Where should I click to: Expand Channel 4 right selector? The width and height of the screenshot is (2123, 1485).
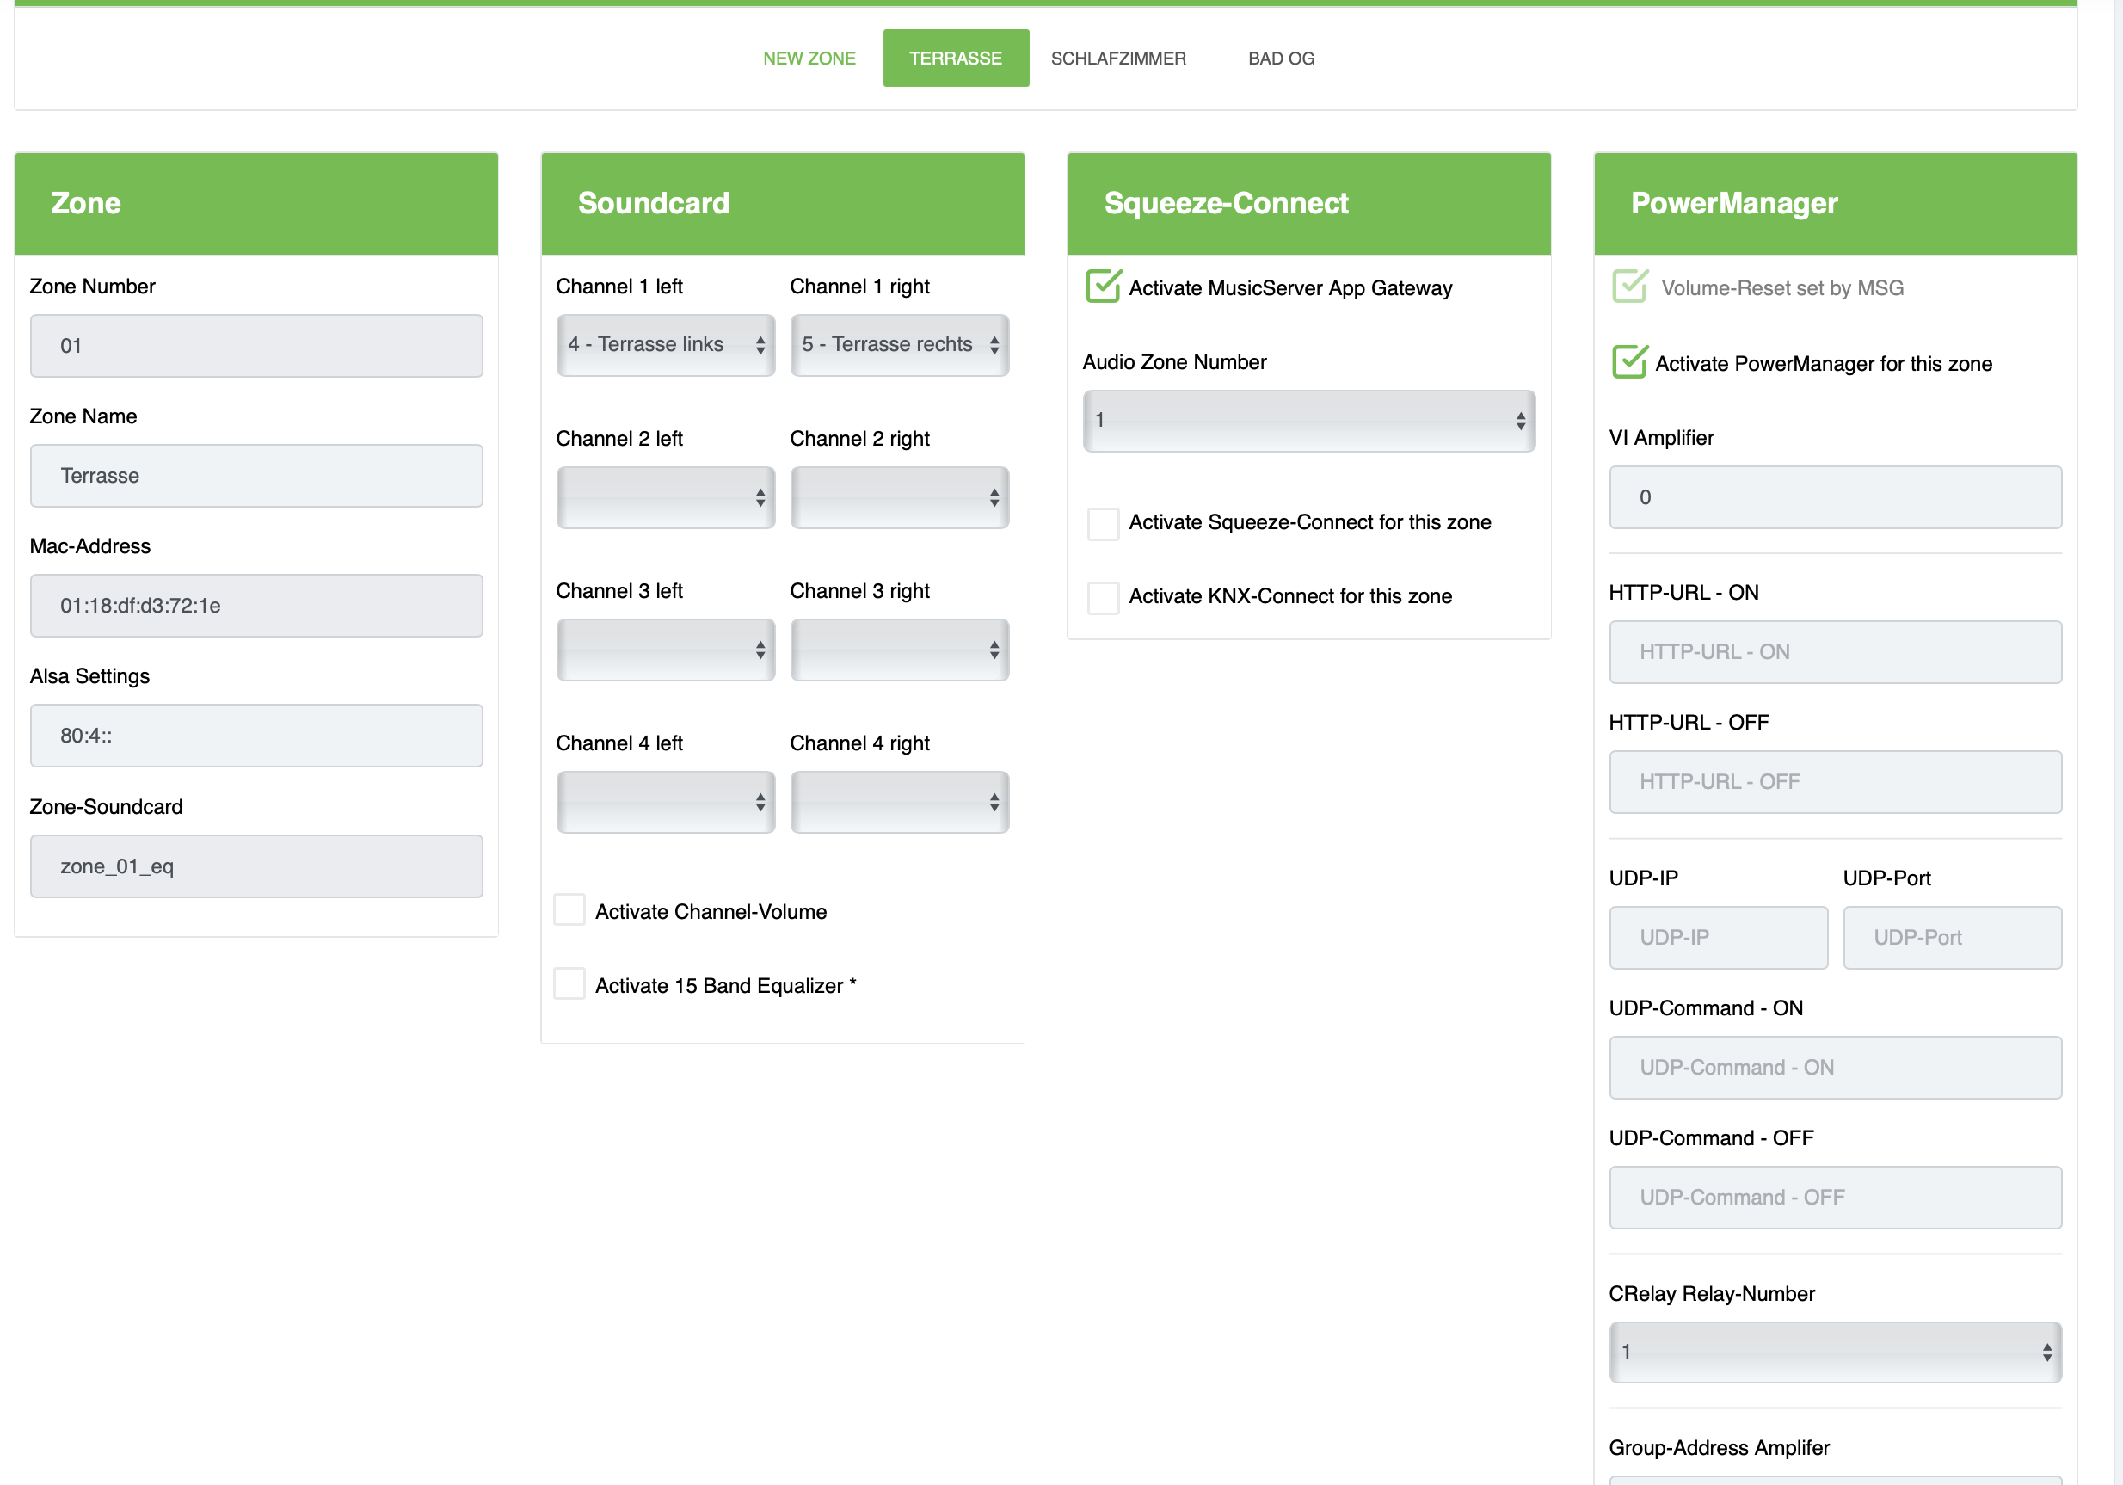(899, 802)
